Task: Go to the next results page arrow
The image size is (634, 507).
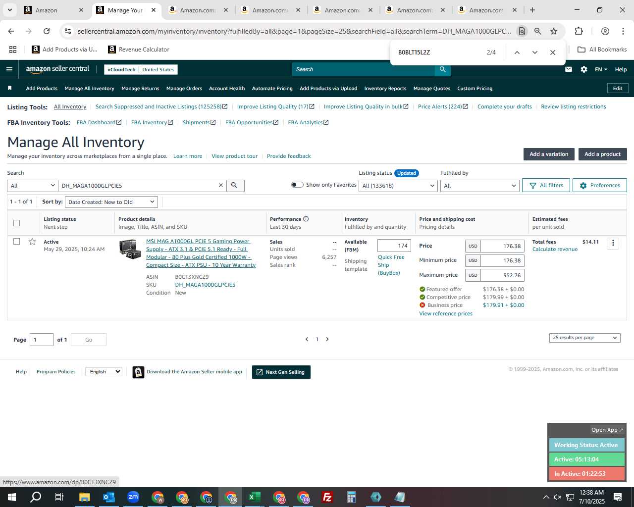Action: click(x=327, y=339)
